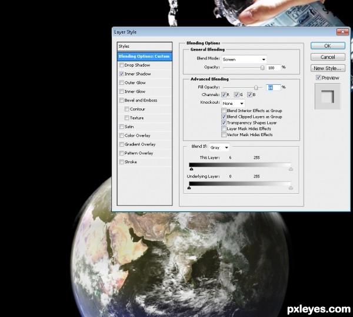Select Blending Options: Custom entry
This screenshot has height=317, width=353.
pyautogui.click(x=145, y=56)
